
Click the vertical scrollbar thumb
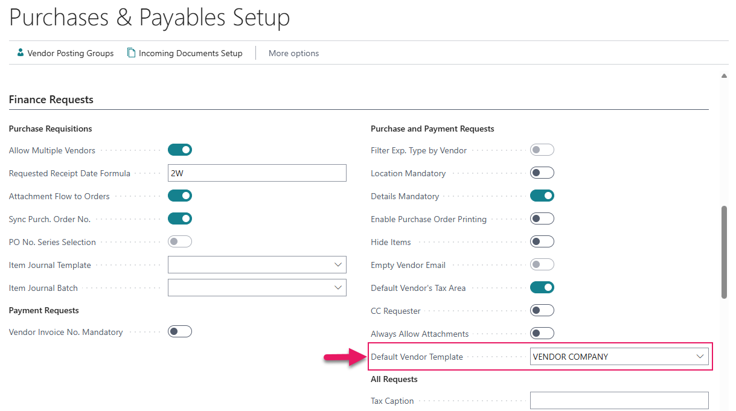(725, 252)
